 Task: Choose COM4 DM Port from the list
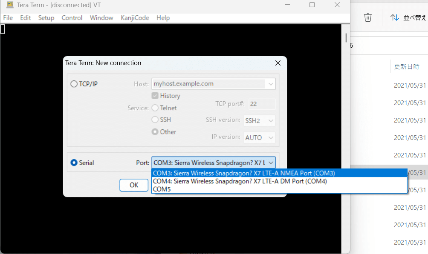[x=279, y=181]
